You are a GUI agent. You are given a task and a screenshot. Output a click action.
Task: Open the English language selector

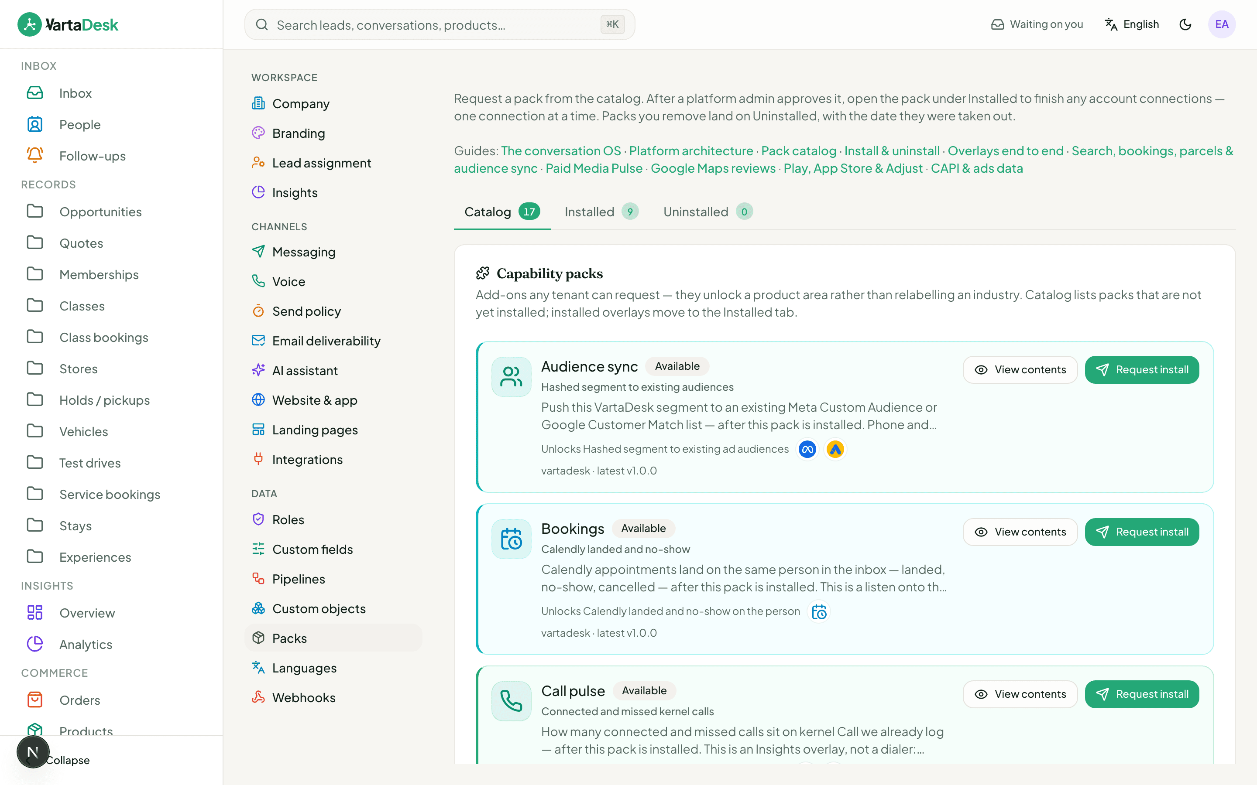click(x=1132, y=24)
